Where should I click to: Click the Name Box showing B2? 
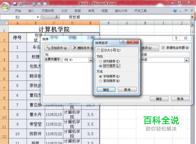(x=18, y=17)
